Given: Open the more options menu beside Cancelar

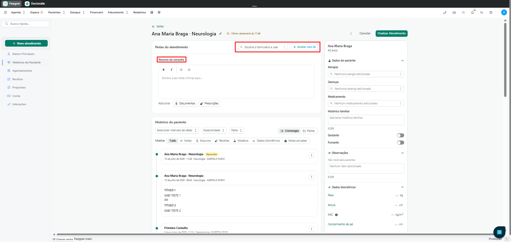Looking at the screenshot, I should [x=351, y=34].
